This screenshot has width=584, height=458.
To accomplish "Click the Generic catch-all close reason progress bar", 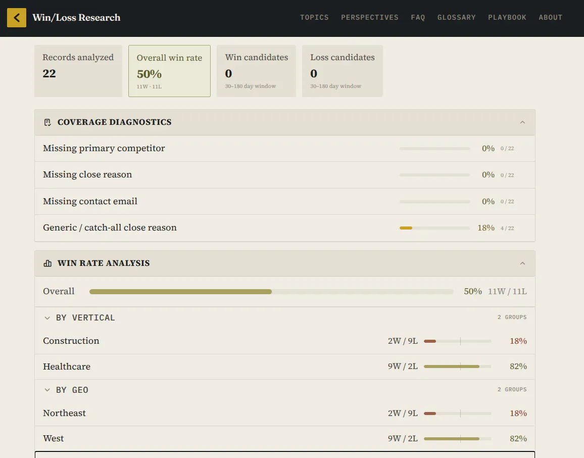I will pyautogui.click(x=434, y=228).
